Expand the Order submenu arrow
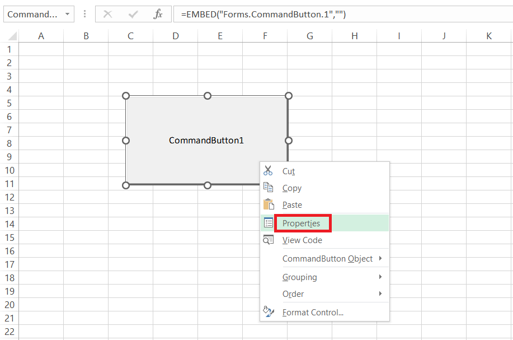 380,294
